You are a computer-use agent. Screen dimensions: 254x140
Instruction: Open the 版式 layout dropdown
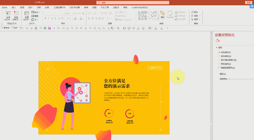(x=36, y=12)
